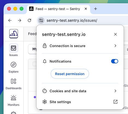128x114 pixels.
Task: Expand Connection is secure chevron
Action: (x=115, y=46)
